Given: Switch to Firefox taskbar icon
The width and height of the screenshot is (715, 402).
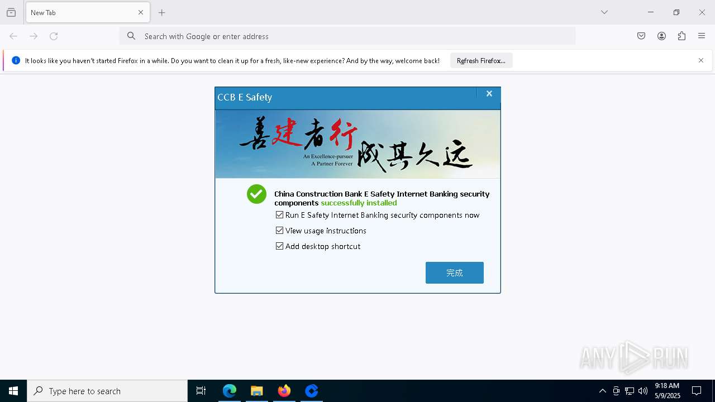Looking at the screenshot, I should tap(284, 391).
